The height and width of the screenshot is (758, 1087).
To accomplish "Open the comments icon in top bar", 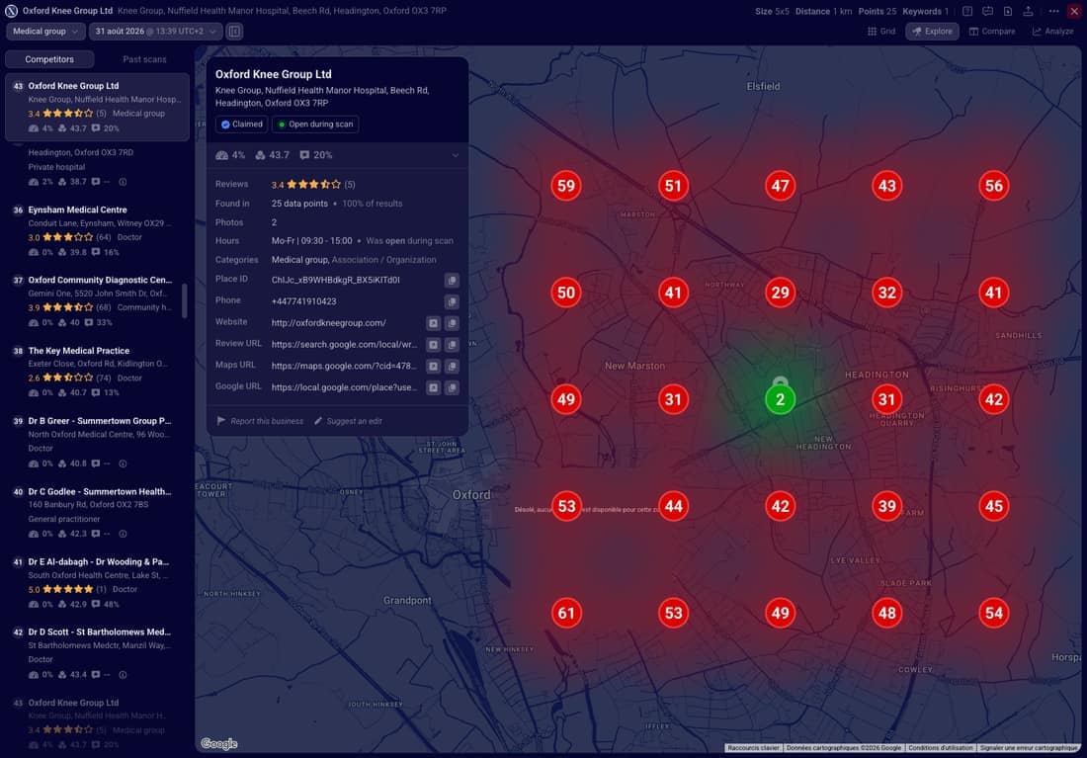I will [x=987, y=11].
